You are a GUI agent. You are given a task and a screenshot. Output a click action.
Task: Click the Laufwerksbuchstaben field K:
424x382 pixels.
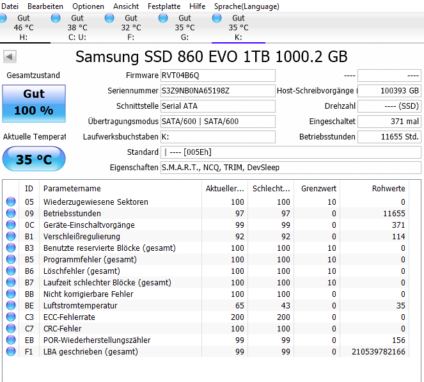click(218, 137)
